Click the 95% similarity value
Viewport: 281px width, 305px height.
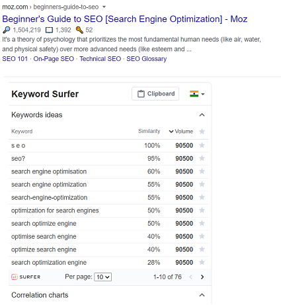click(x=153, y=159)
